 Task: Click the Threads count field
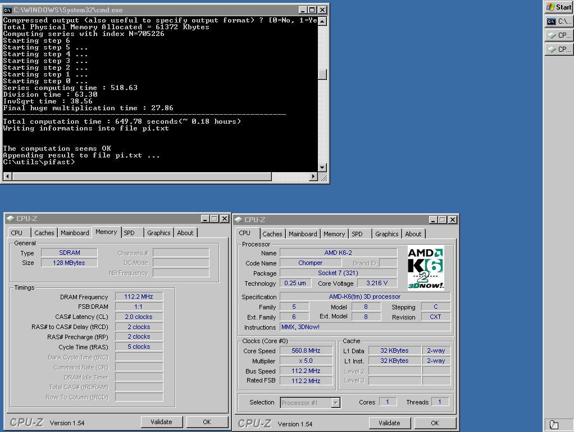pyautogui.click(x=440, y=402)
